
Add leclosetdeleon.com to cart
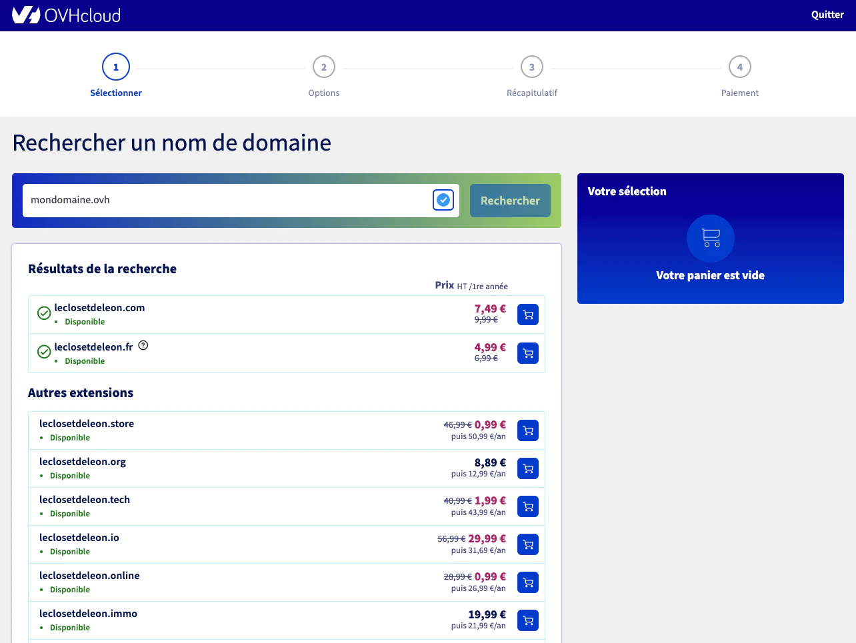pyautogui.click(x=528, y=315)
